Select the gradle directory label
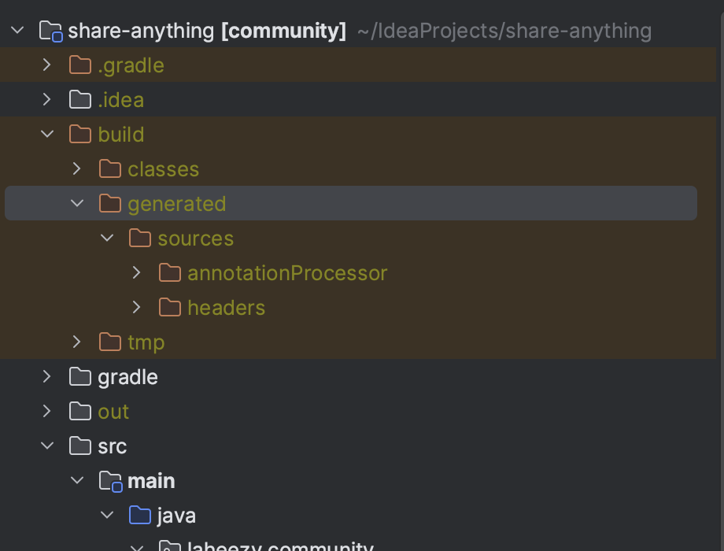 127,377
